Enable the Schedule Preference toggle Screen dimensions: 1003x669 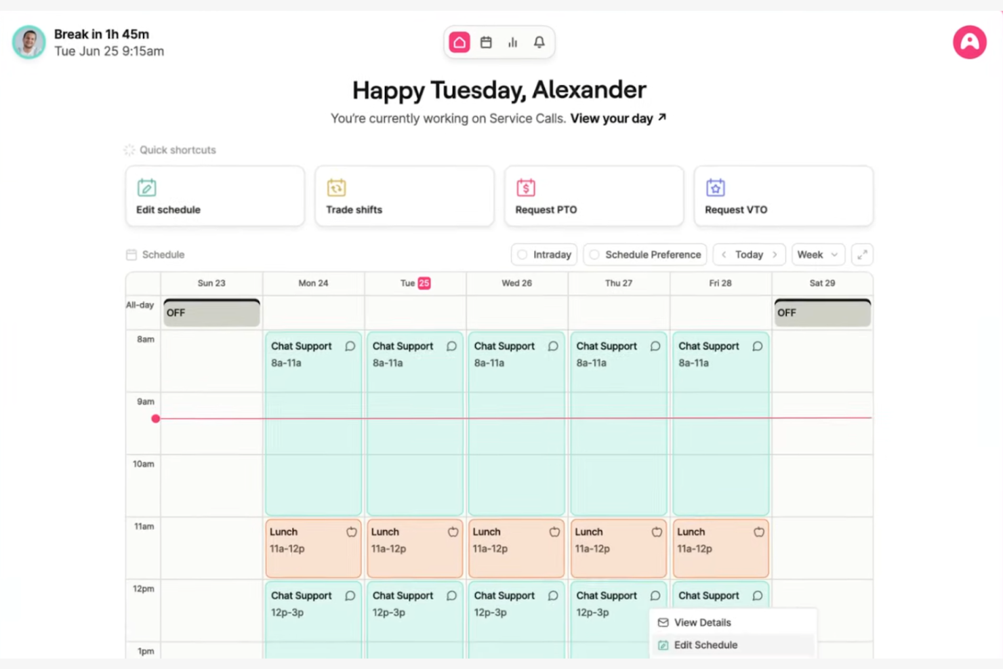[594, 254]
